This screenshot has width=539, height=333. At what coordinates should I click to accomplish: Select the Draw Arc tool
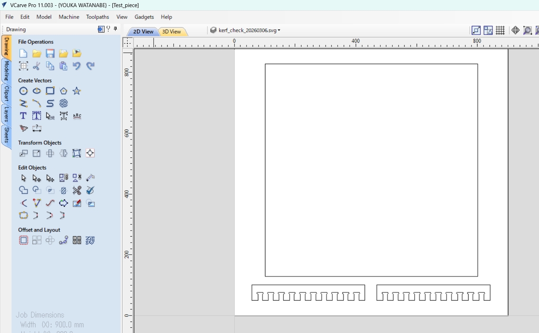pos(37,103)
